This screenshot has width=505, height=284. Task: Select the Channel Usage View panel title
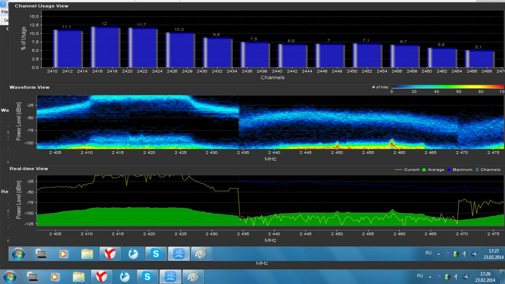(41, 6)
